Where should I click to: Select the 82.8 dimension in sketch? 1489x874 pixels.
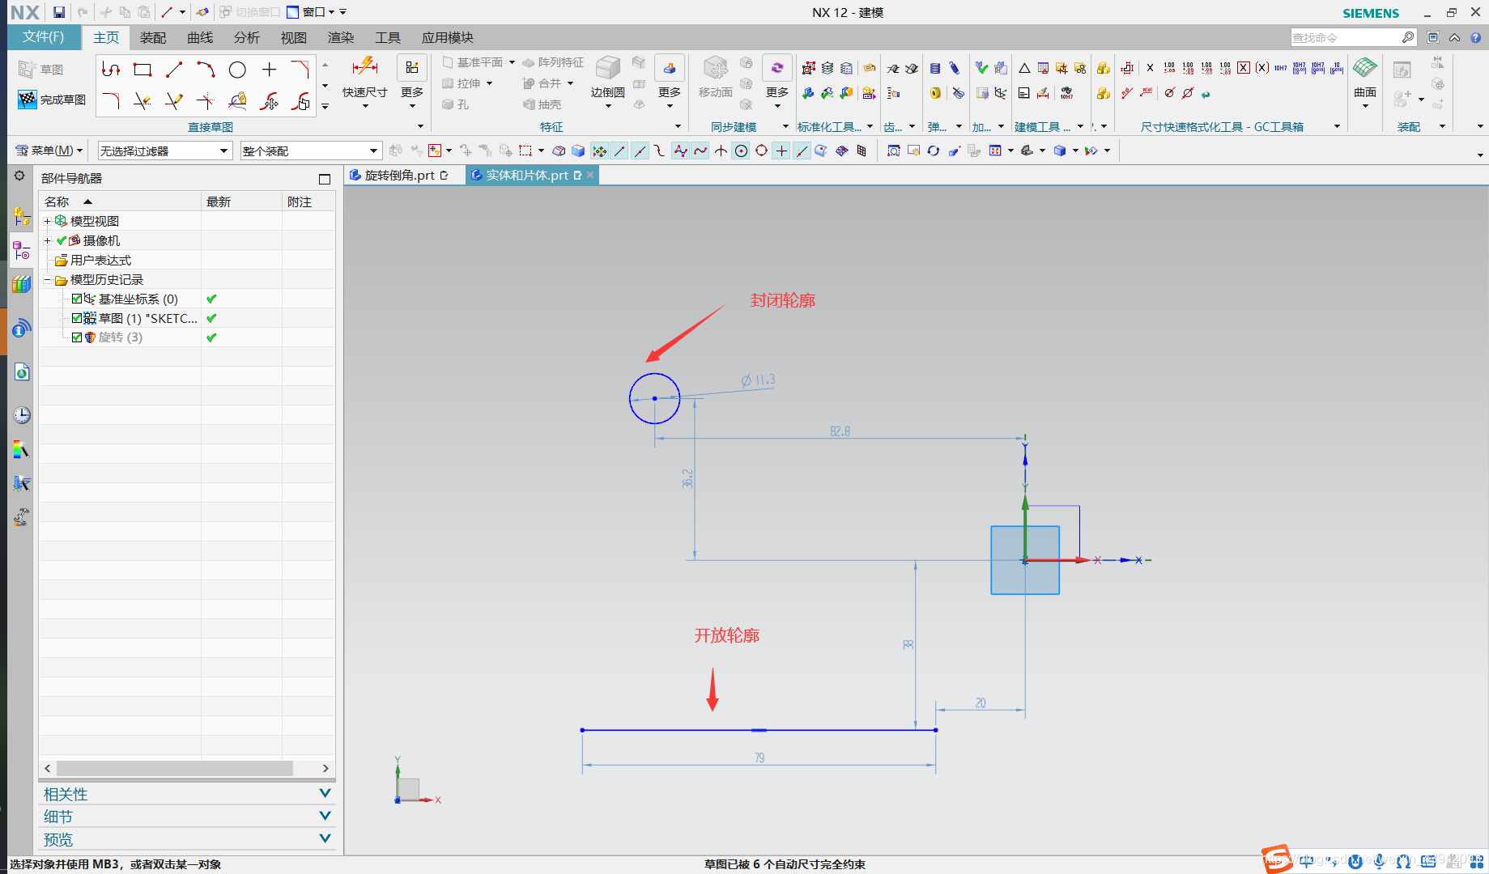coord(840,431)
